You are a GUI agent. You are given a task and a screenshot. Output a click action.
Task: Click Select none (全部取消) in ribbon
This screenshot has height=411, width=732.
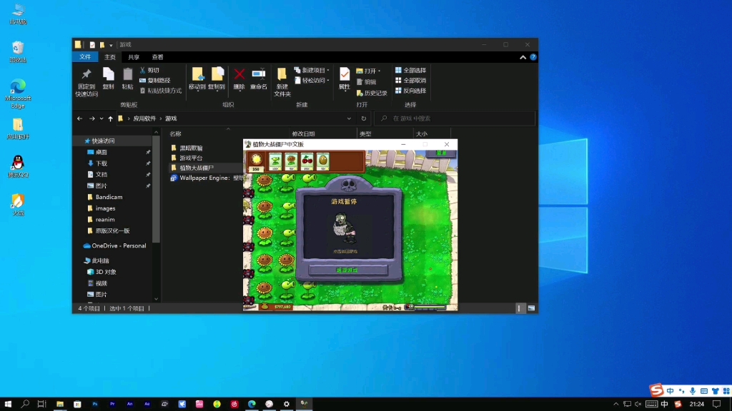[411, 80]
